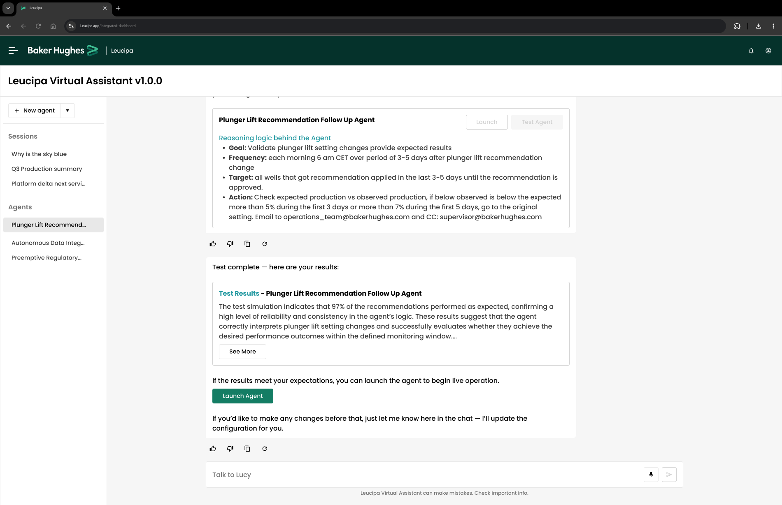Click the notifications bell icon
The width and height of the screenshot is (782, 505).
[x=751, y=51]
